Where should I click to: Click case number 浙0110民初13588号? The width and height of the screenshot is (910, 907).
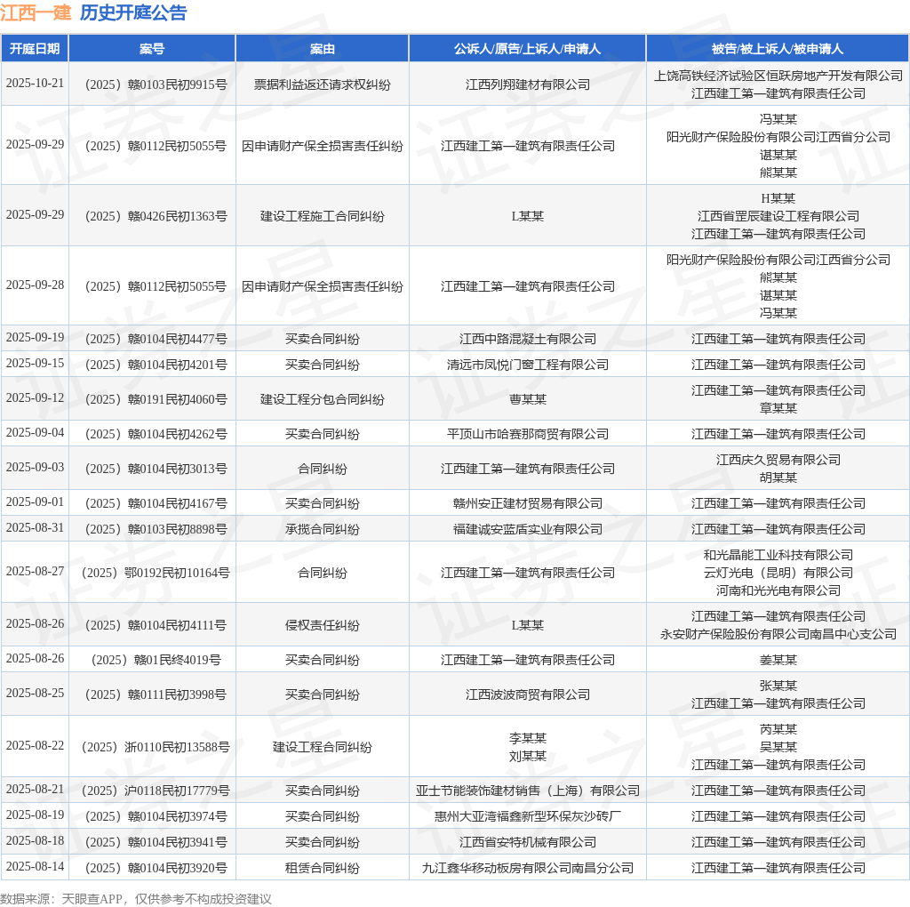click(156, 747)
